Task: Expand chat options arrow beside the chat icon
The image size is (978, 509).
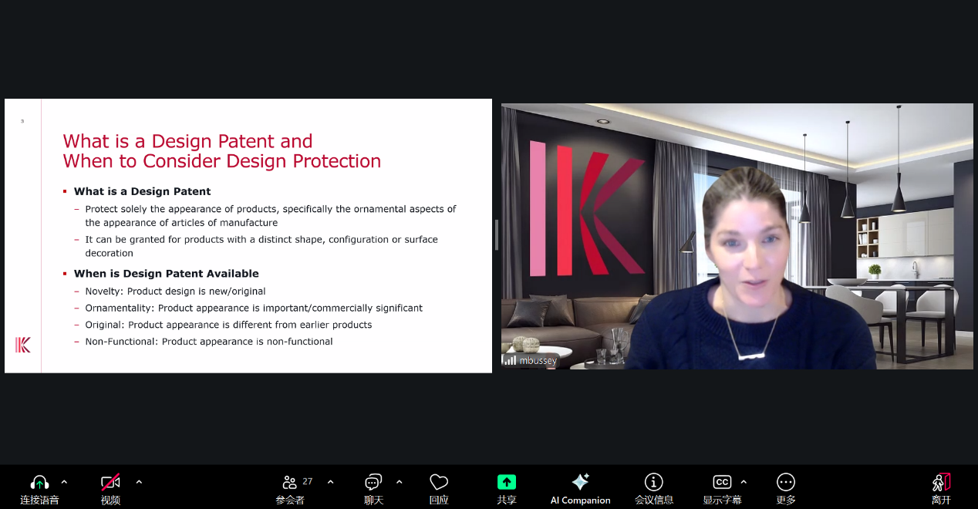Action: click(x=399, y=482)
